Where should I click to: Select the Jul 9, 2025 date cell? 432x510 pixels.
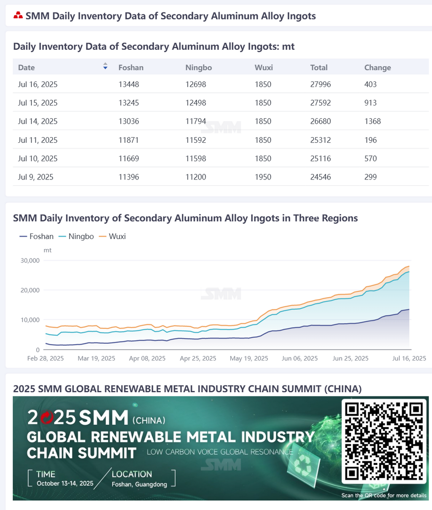point(36,177)
